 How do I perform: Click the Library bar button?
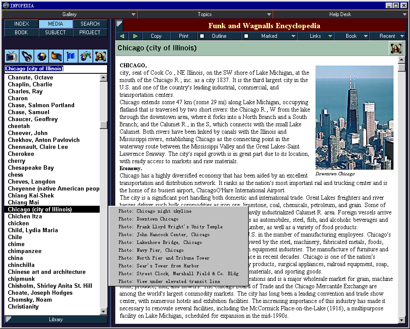pyautogui.click(x=56, y=319)
